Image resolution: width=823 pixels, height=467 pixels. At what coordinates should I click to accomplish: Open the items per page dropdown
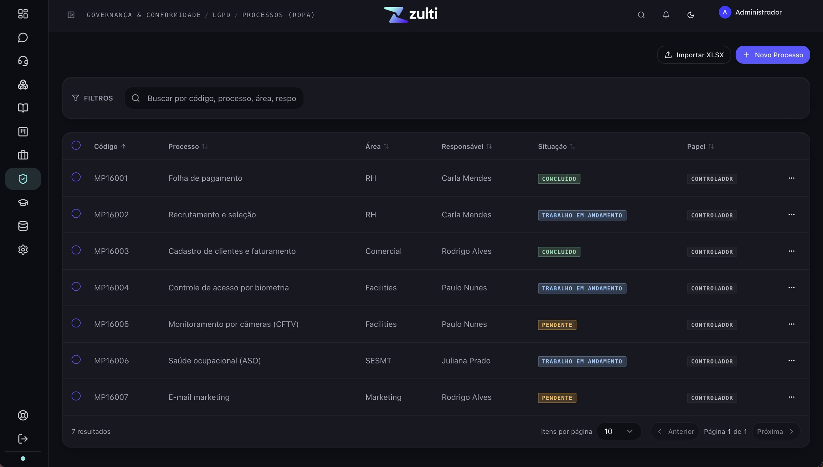click(619, 431)
